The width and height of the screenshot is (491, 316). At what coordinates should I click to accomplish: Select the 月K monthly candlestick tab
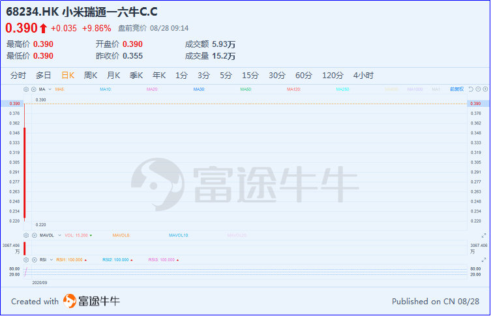[x=113, y=76]
